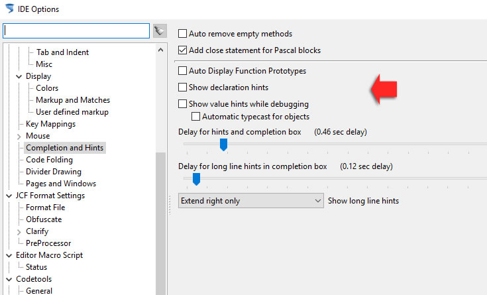The height and width of the screenshot is (295, 487).
Task: Select Markup and Matches tree item
Action: (73, 100)
